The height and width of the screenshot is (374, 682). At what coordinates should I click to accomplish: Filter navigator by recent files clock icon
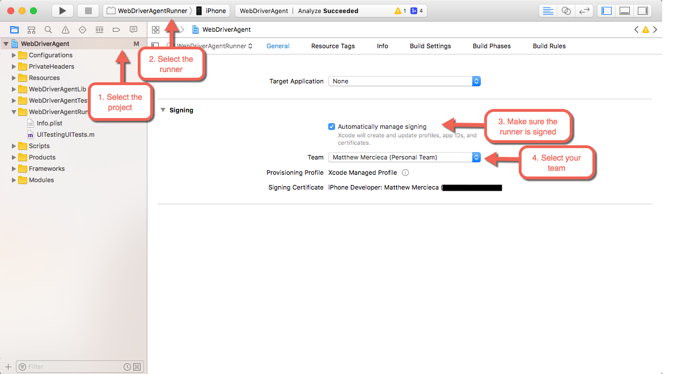point(128,367)
